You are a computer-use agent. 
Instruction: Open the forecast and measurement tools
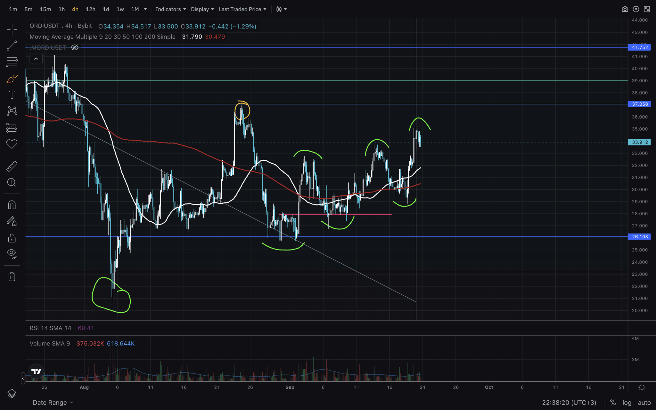tap(12, 128)
